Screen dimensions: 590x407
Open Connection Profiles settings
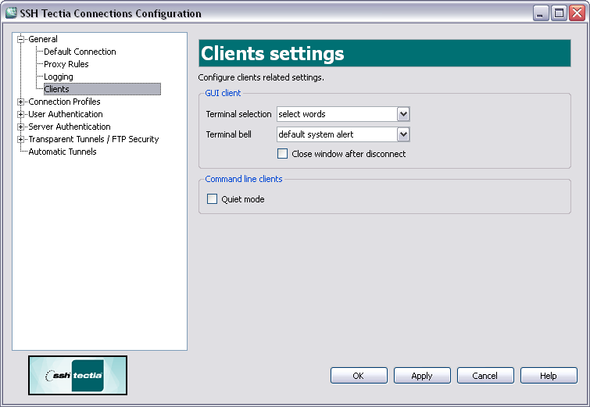64,102
